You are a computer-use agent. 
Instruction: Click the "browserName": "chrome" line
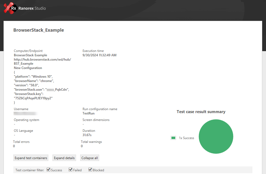pyautogui.click(x=34, y=81)
